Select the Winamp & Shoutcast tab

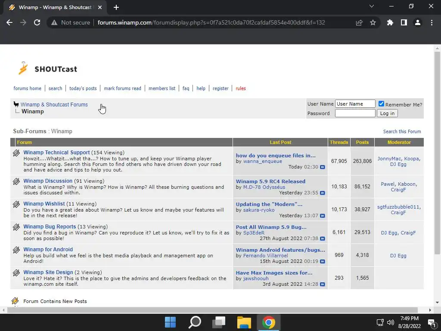click(x=55, y=7)
